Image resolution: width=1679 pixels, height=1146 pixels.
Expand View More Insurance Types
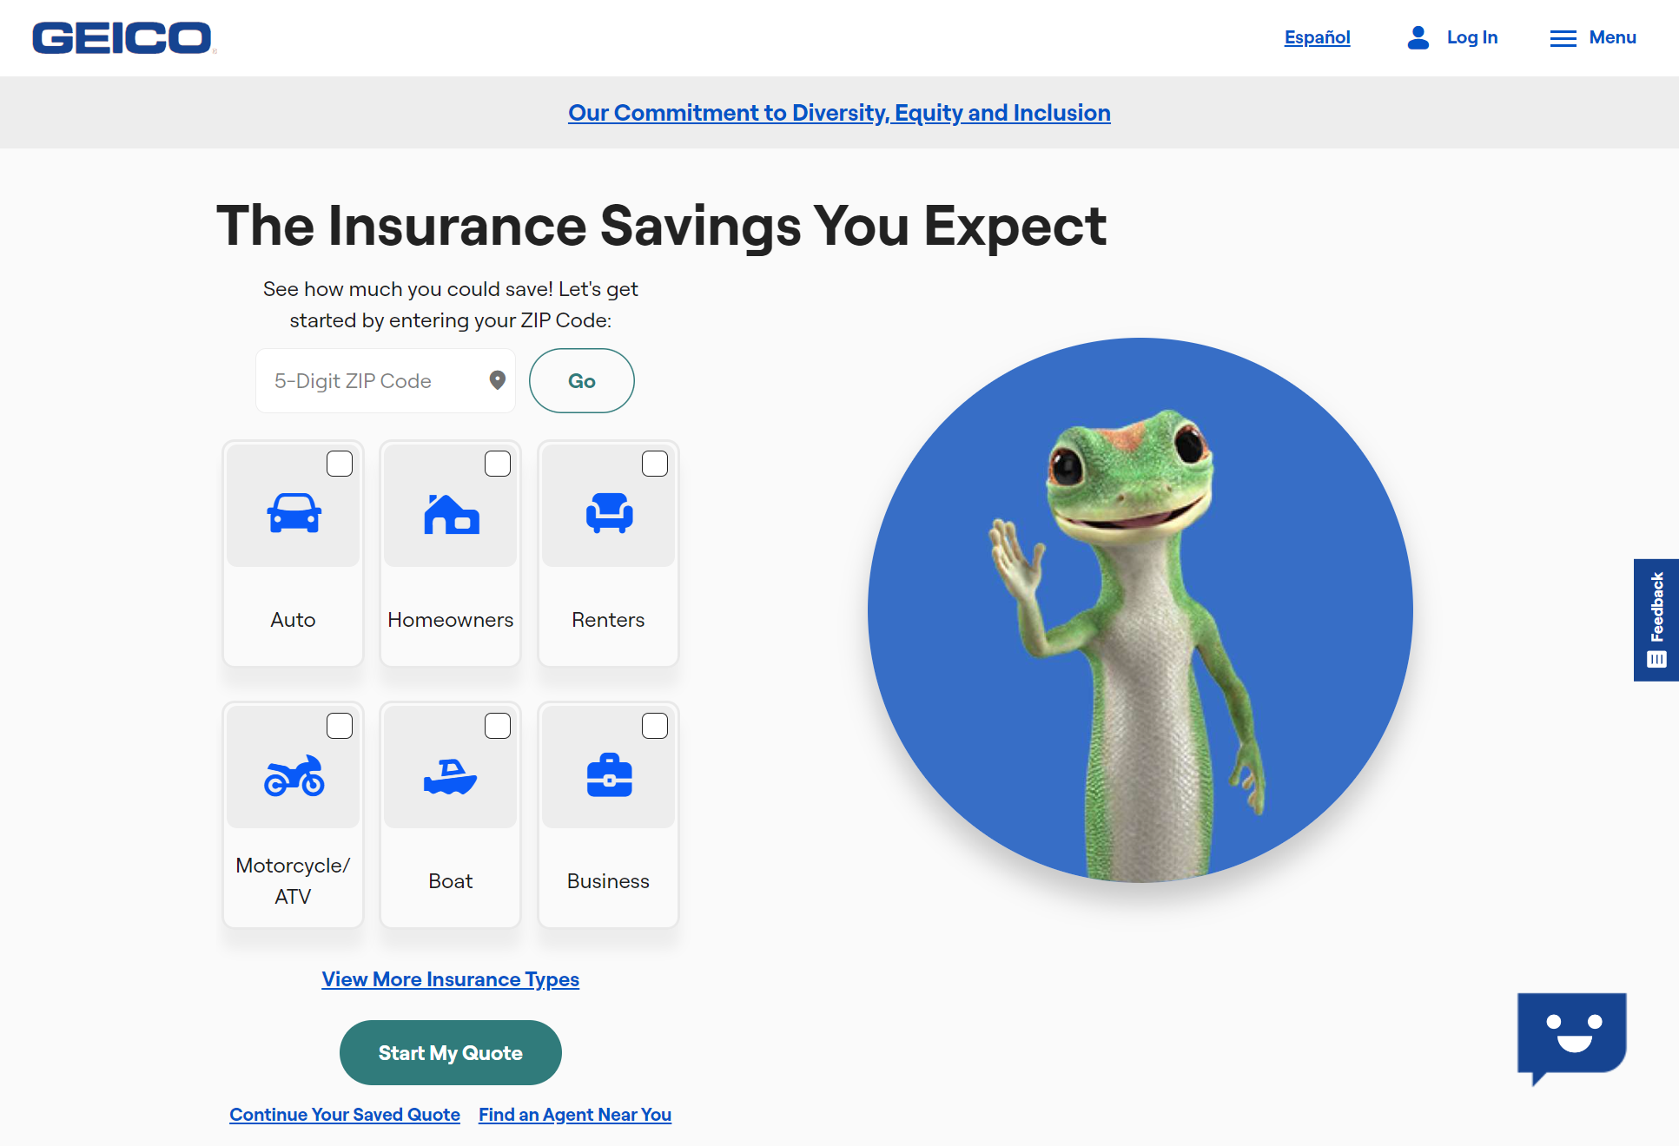click(451, 979)
